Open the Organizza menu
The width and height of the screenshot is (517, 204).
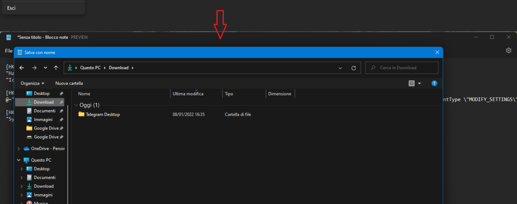(32, 83)
